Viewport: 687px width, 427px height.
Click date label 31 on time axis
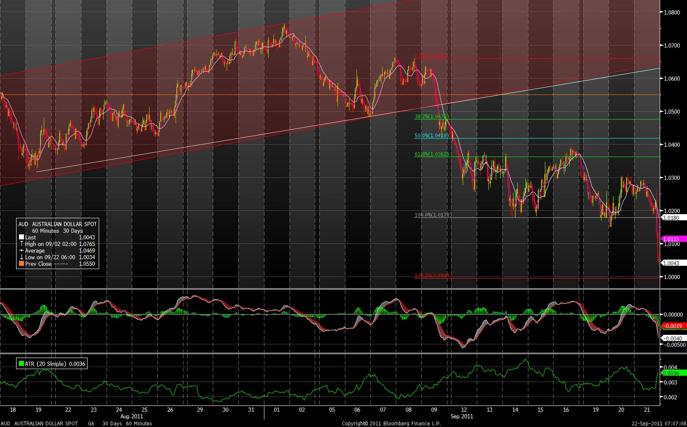pyautogui.click(x=251, y=410)
